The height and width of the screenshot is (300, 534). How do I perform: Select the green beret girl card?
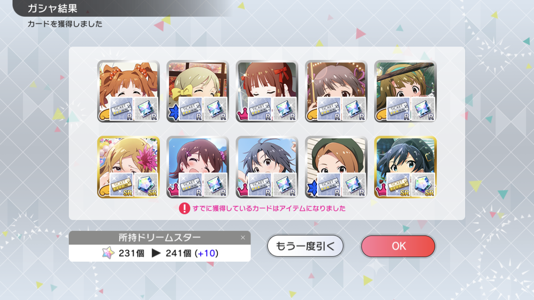[336, 167]
